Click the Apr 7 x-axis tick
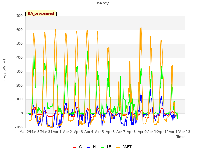This screenshot has height=153, width=204. pos(121,132)
